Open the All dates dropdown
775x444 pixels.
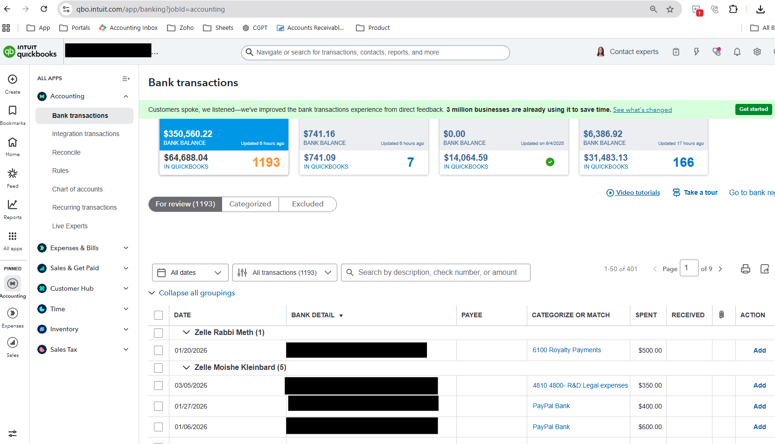[x=190, y=273]
